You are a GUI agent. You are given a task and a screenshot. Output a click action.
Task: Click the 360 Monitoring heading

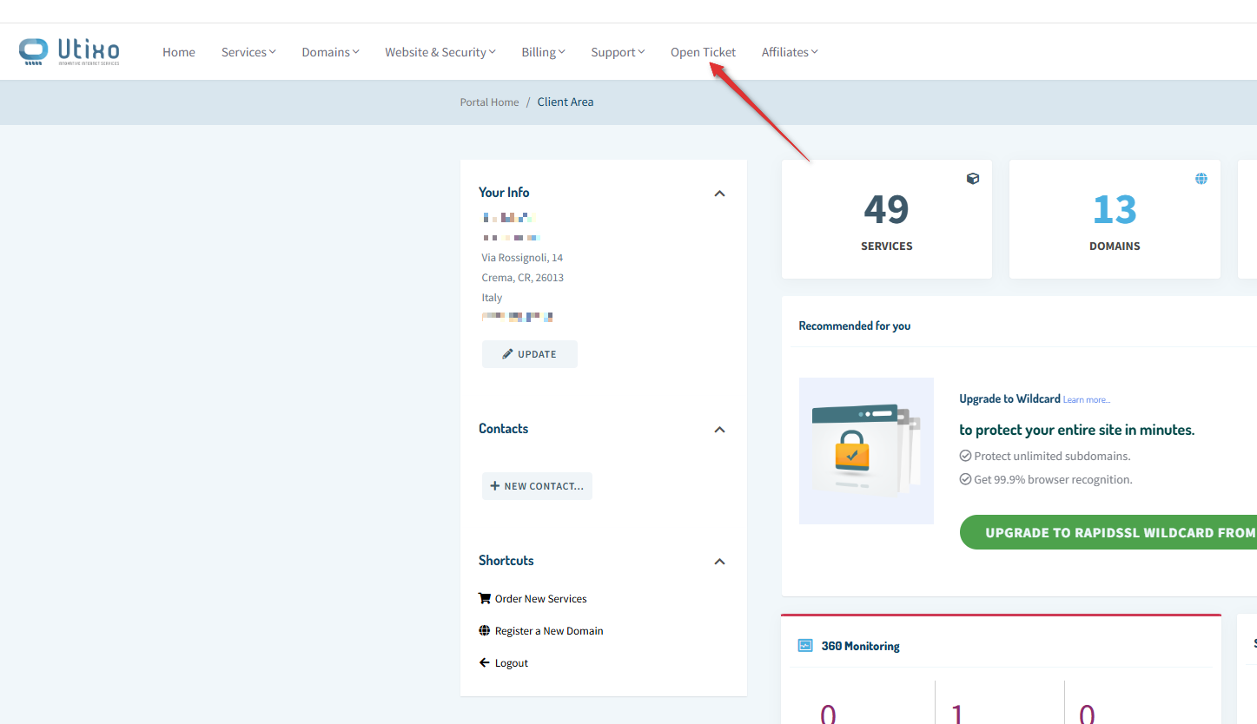(861, 646)
